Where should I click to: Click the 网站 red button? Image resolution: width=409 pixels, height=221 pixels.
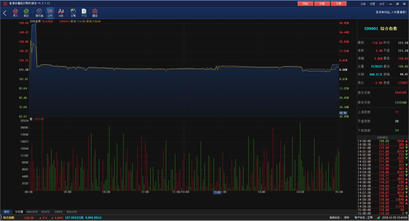[x=306, y=4]
